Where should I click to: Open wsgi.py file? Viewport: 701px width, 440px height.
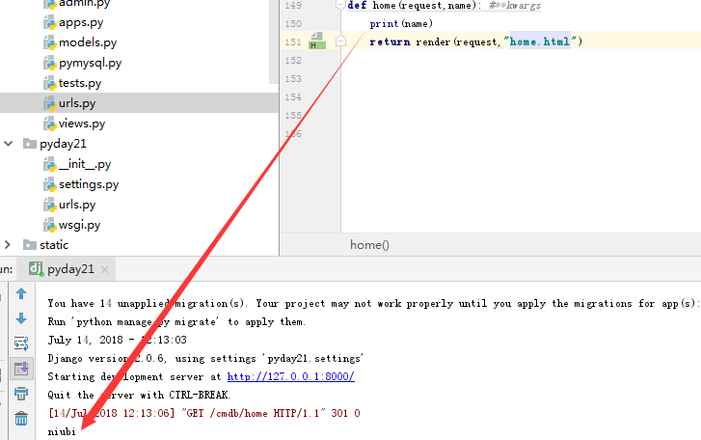click(x=79, y=225)
